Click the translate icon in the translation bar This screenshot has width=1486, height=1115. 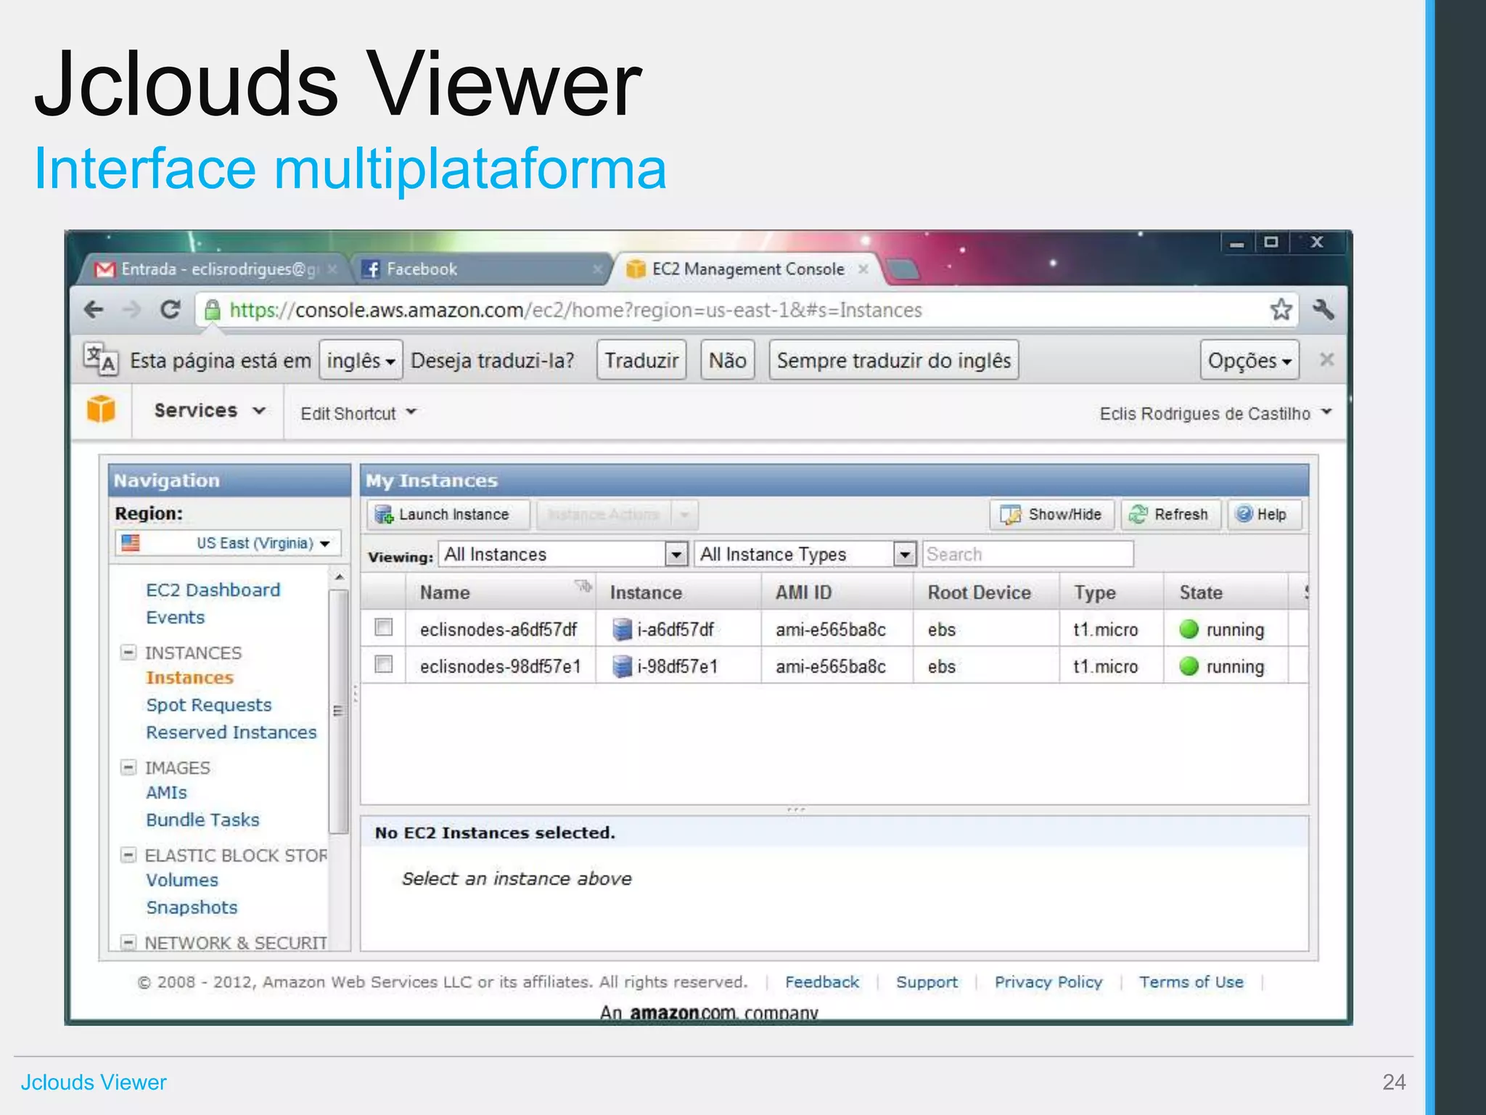(x=100, y=359)
